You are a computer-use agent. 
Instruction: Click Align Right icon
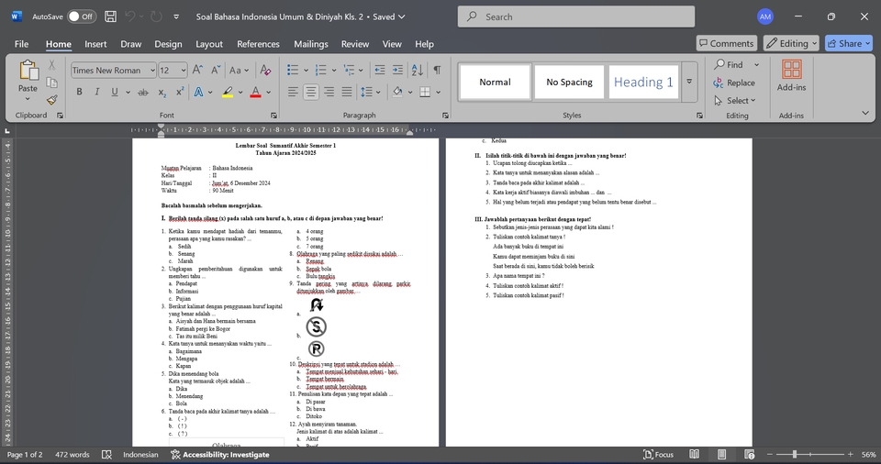click(x=329, y=92)
